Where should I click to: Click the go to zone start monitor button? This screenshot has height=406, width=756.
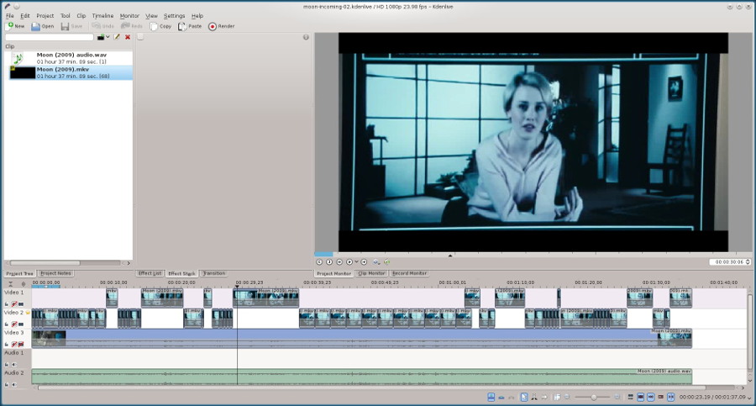click(319, 262)
